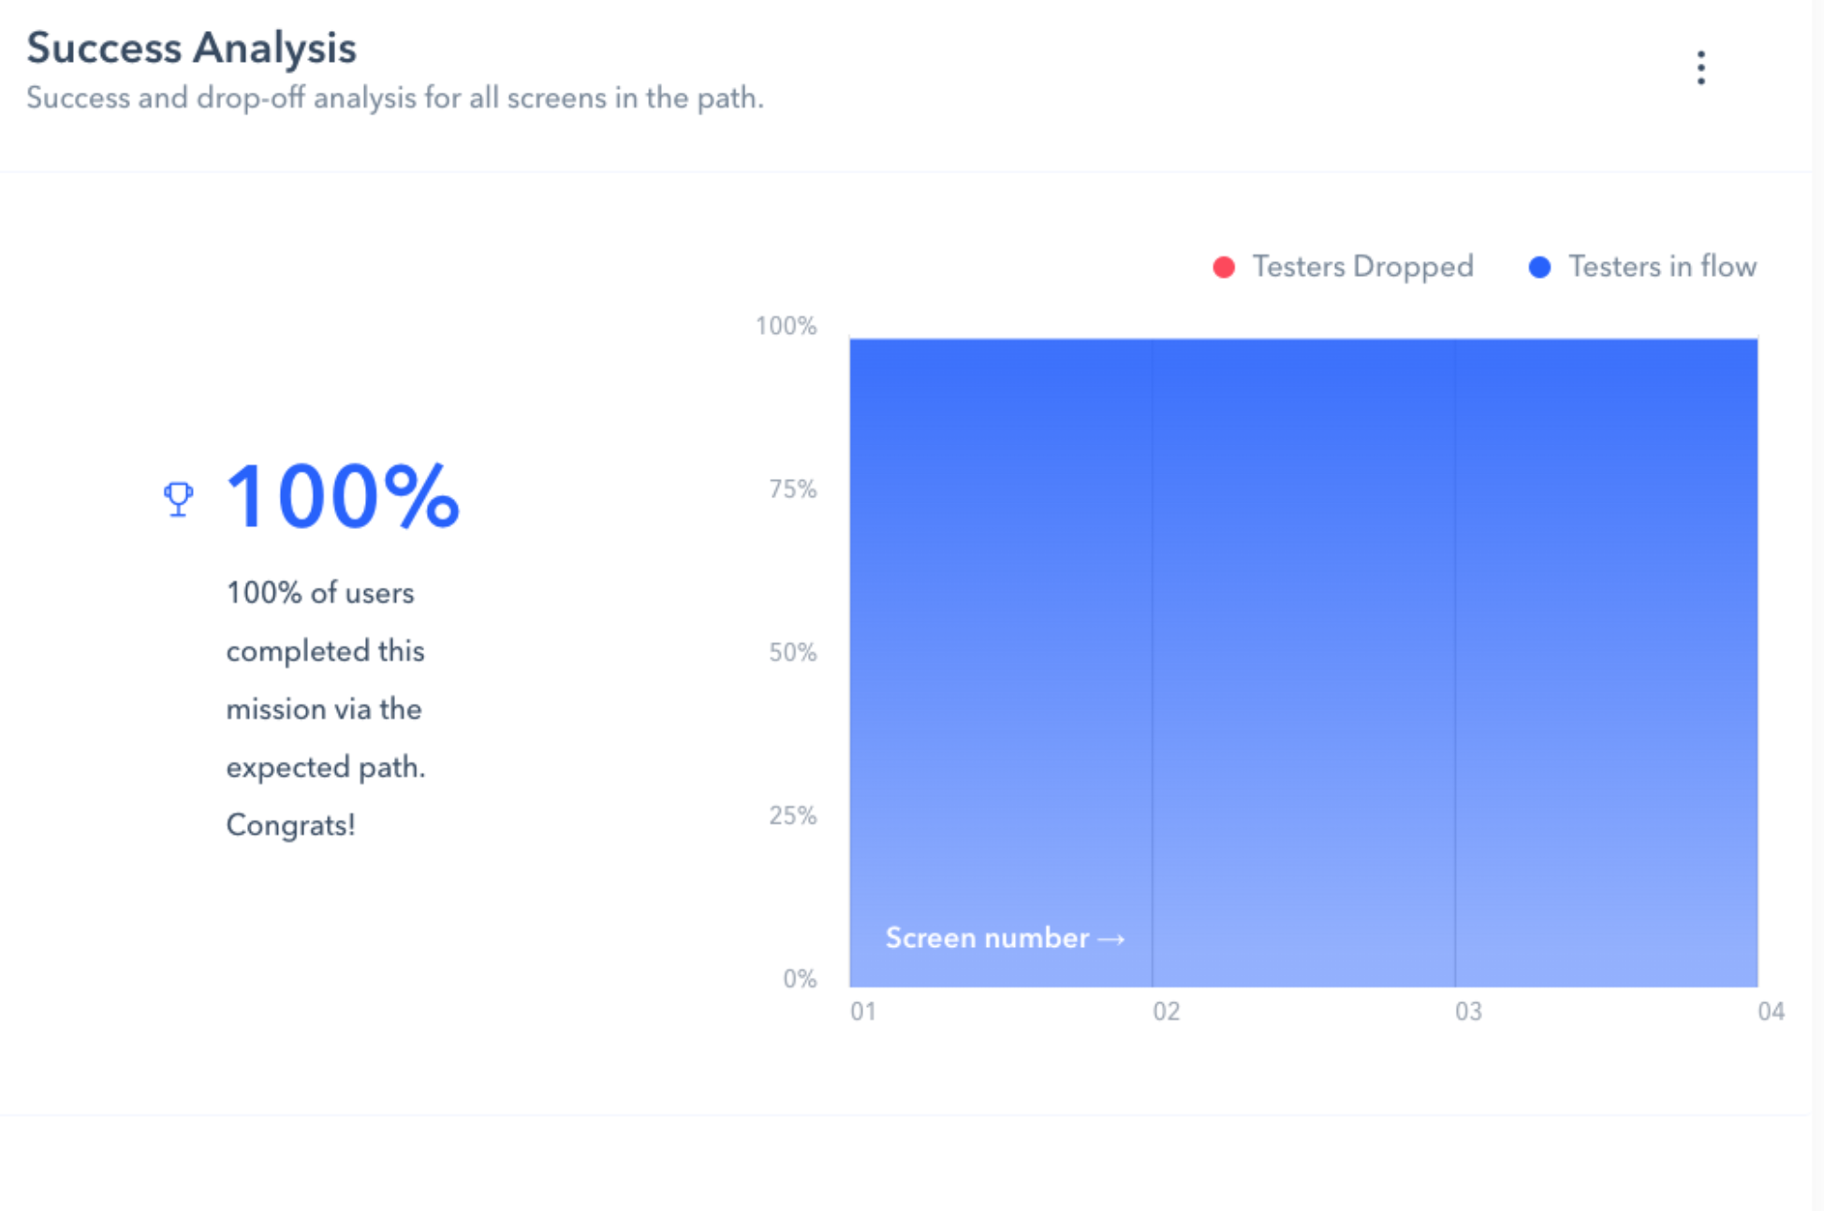Click the 100% y-axis label

coord(787,326)
